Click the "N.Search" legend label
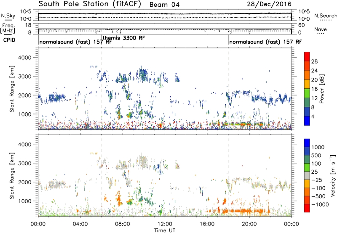This screenshot has width=337, height=233. (x=325, y=16)
